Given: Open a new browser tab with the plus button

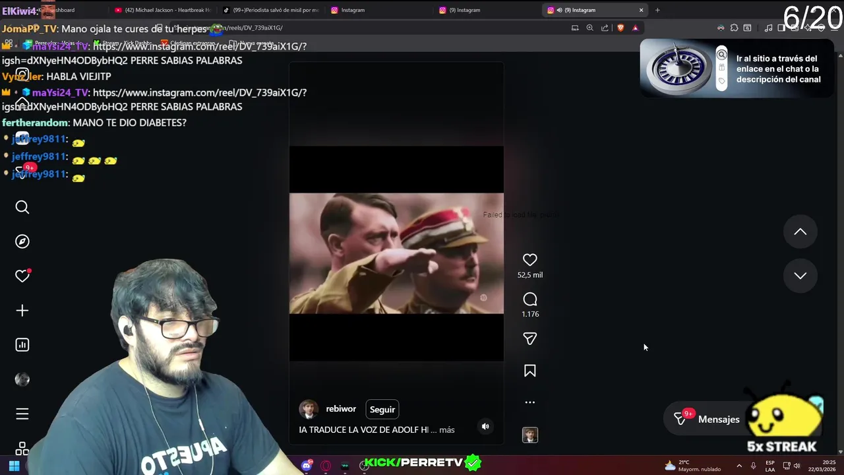Looking at the screenshot, I should click(x=657, y=10).
